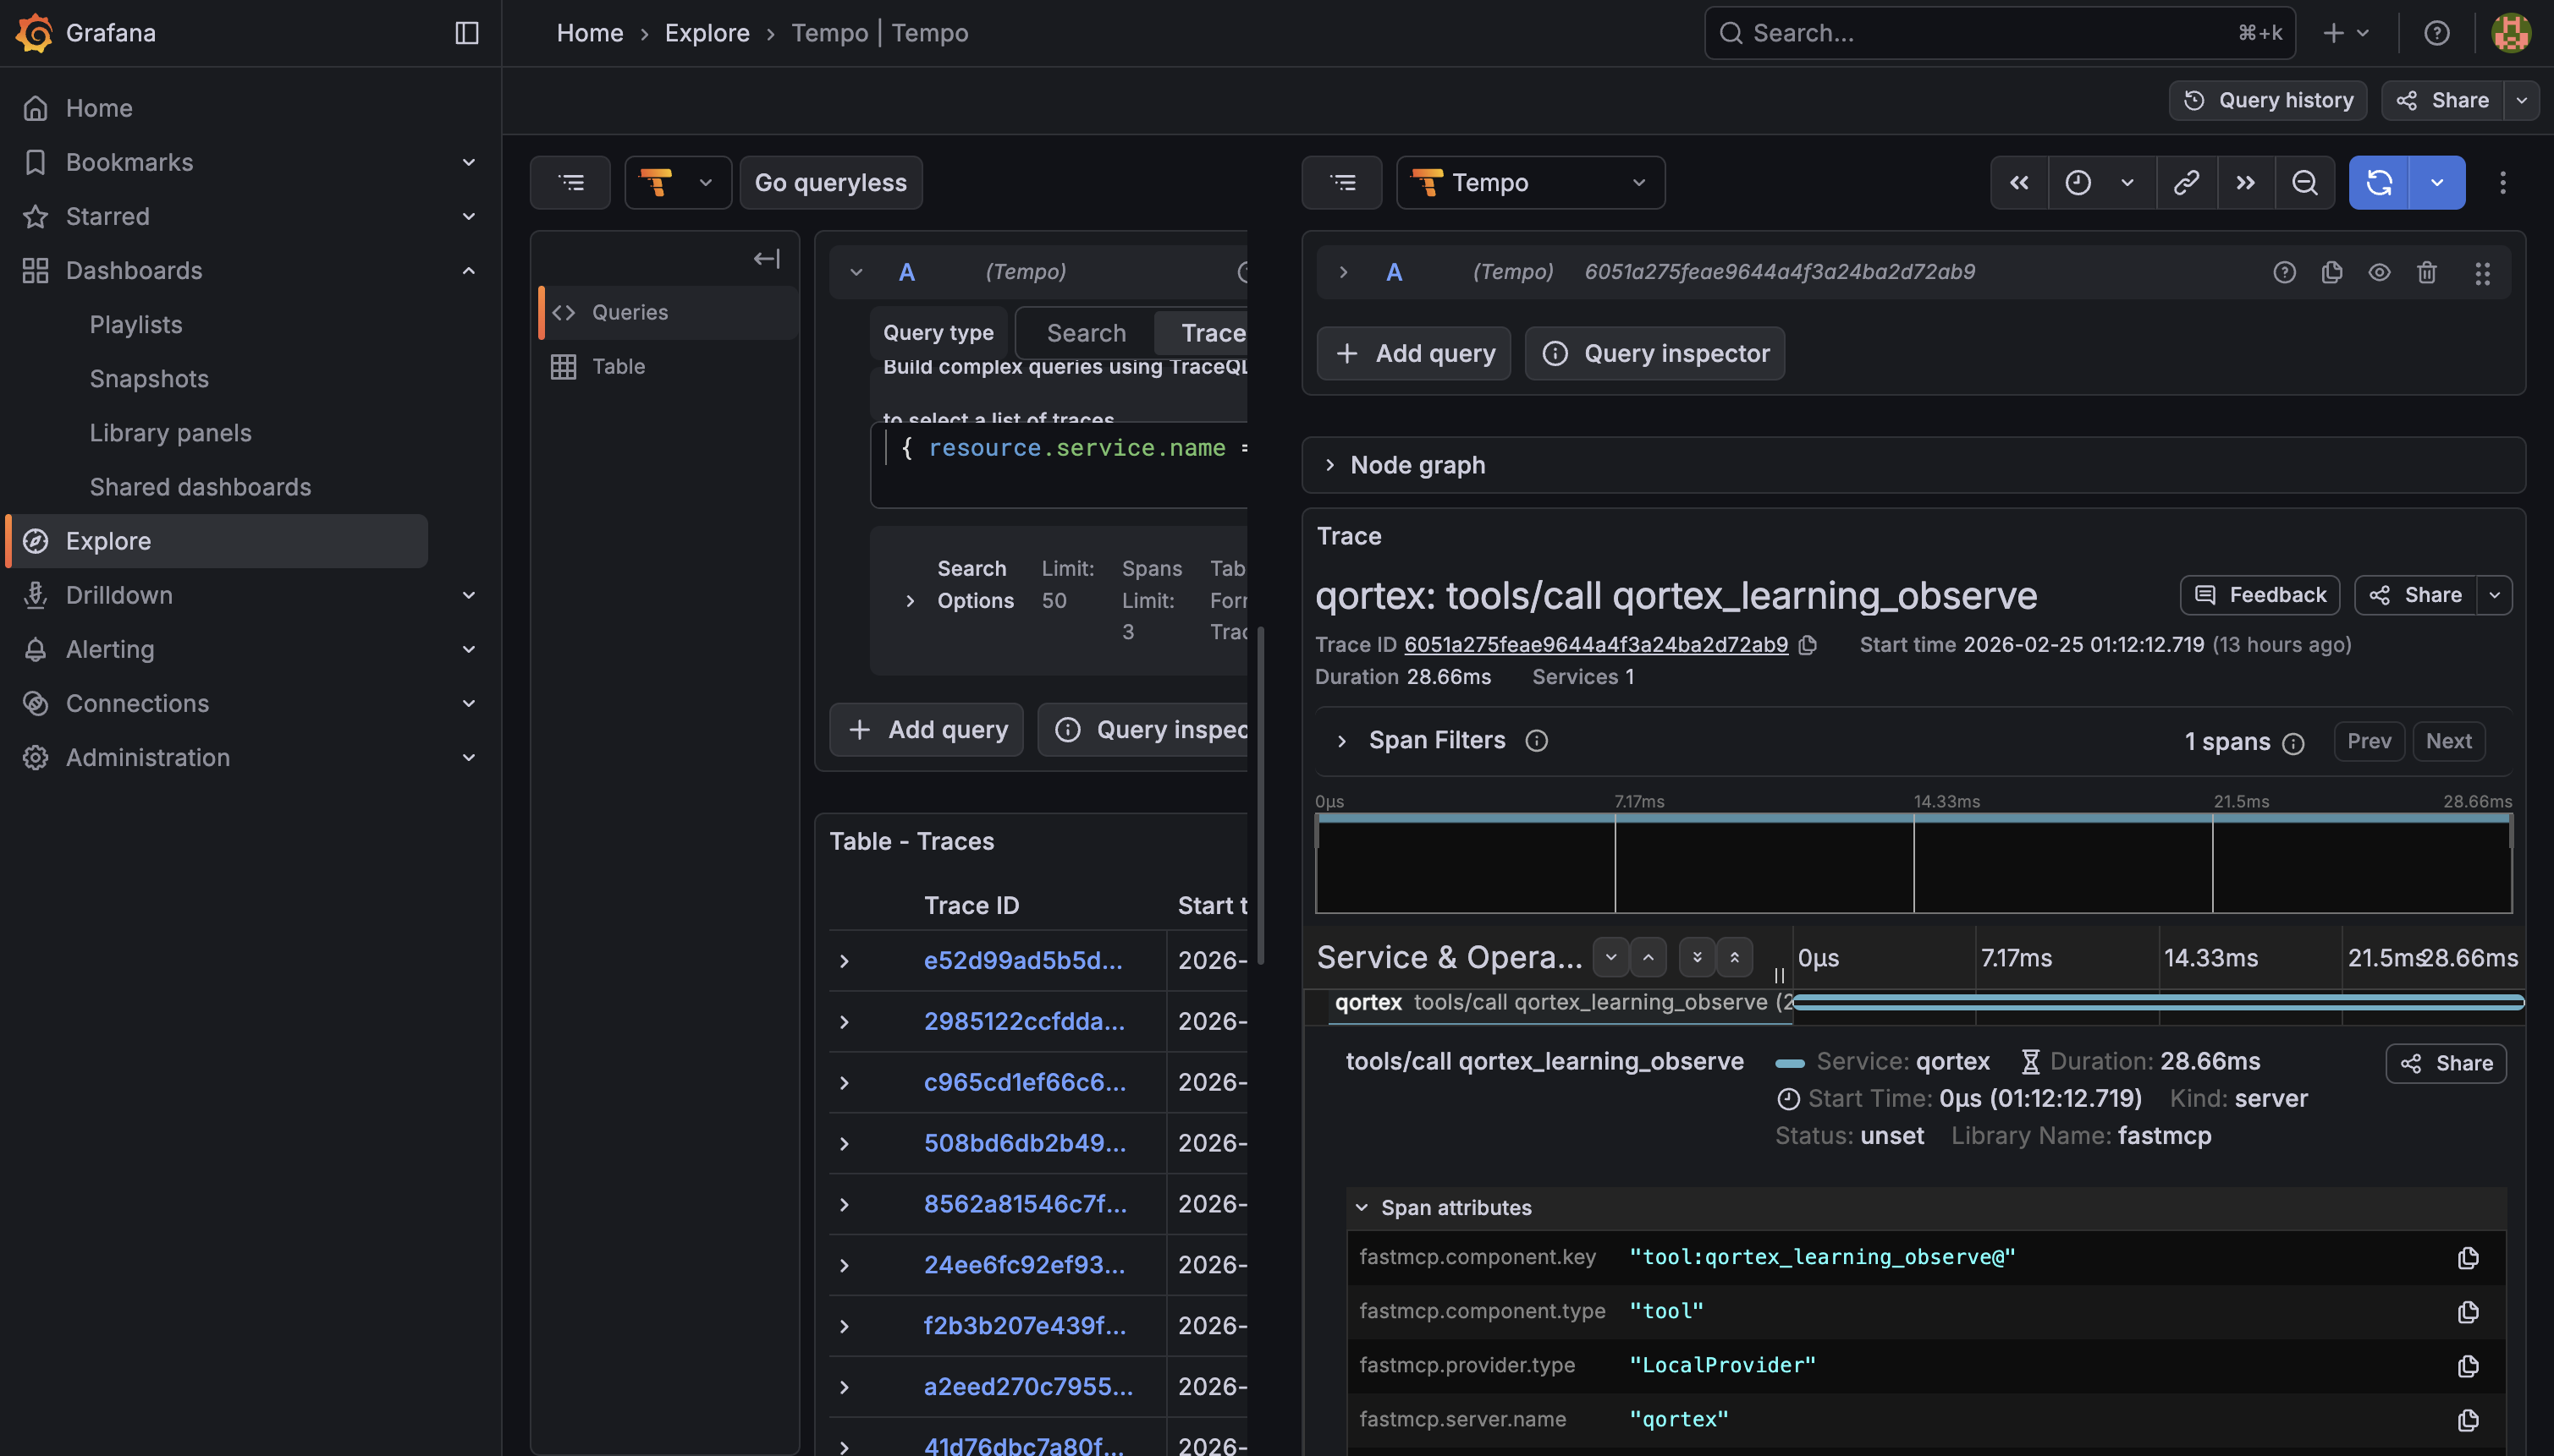Copy the fastmcp.provider.type attribute value
This screenshot has width=2554, height=1456.
[x=2469, y=1366]
